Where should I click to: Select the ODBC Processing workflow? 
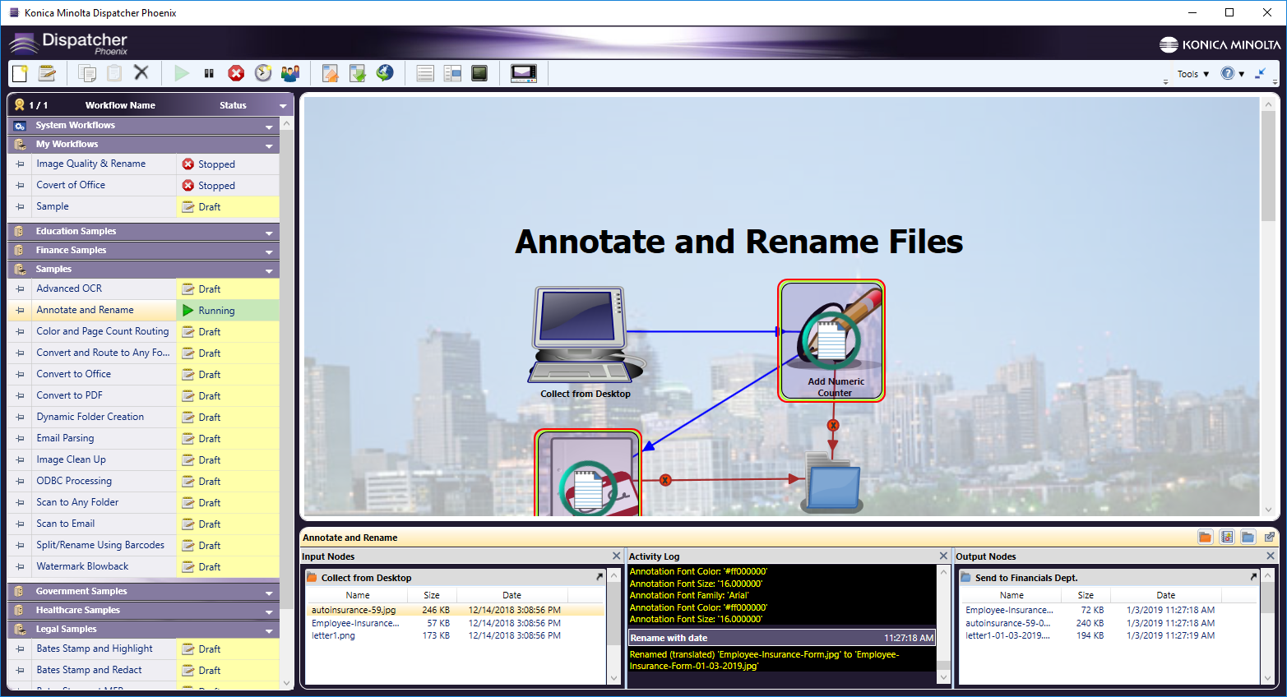pyautogui.click(x=74, y=481)
